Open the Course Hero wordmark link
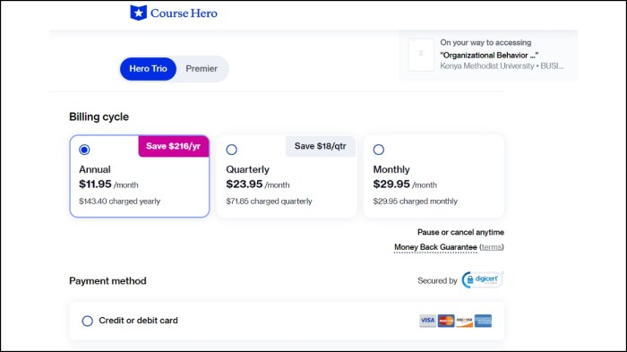The height and width of the screenshot is (352, 627). coord(184,13)
